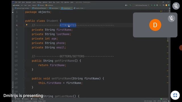Click the objects breadcrumb in navigation bar
182x102 pixels.
click(34, 5)
